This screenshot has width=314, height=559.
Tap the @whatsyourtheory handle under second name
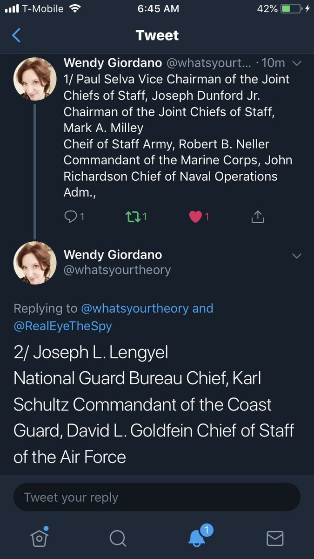point(117,270)
